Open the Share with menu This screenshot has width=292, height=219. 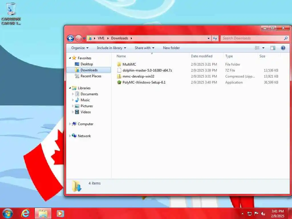(144, 48)
